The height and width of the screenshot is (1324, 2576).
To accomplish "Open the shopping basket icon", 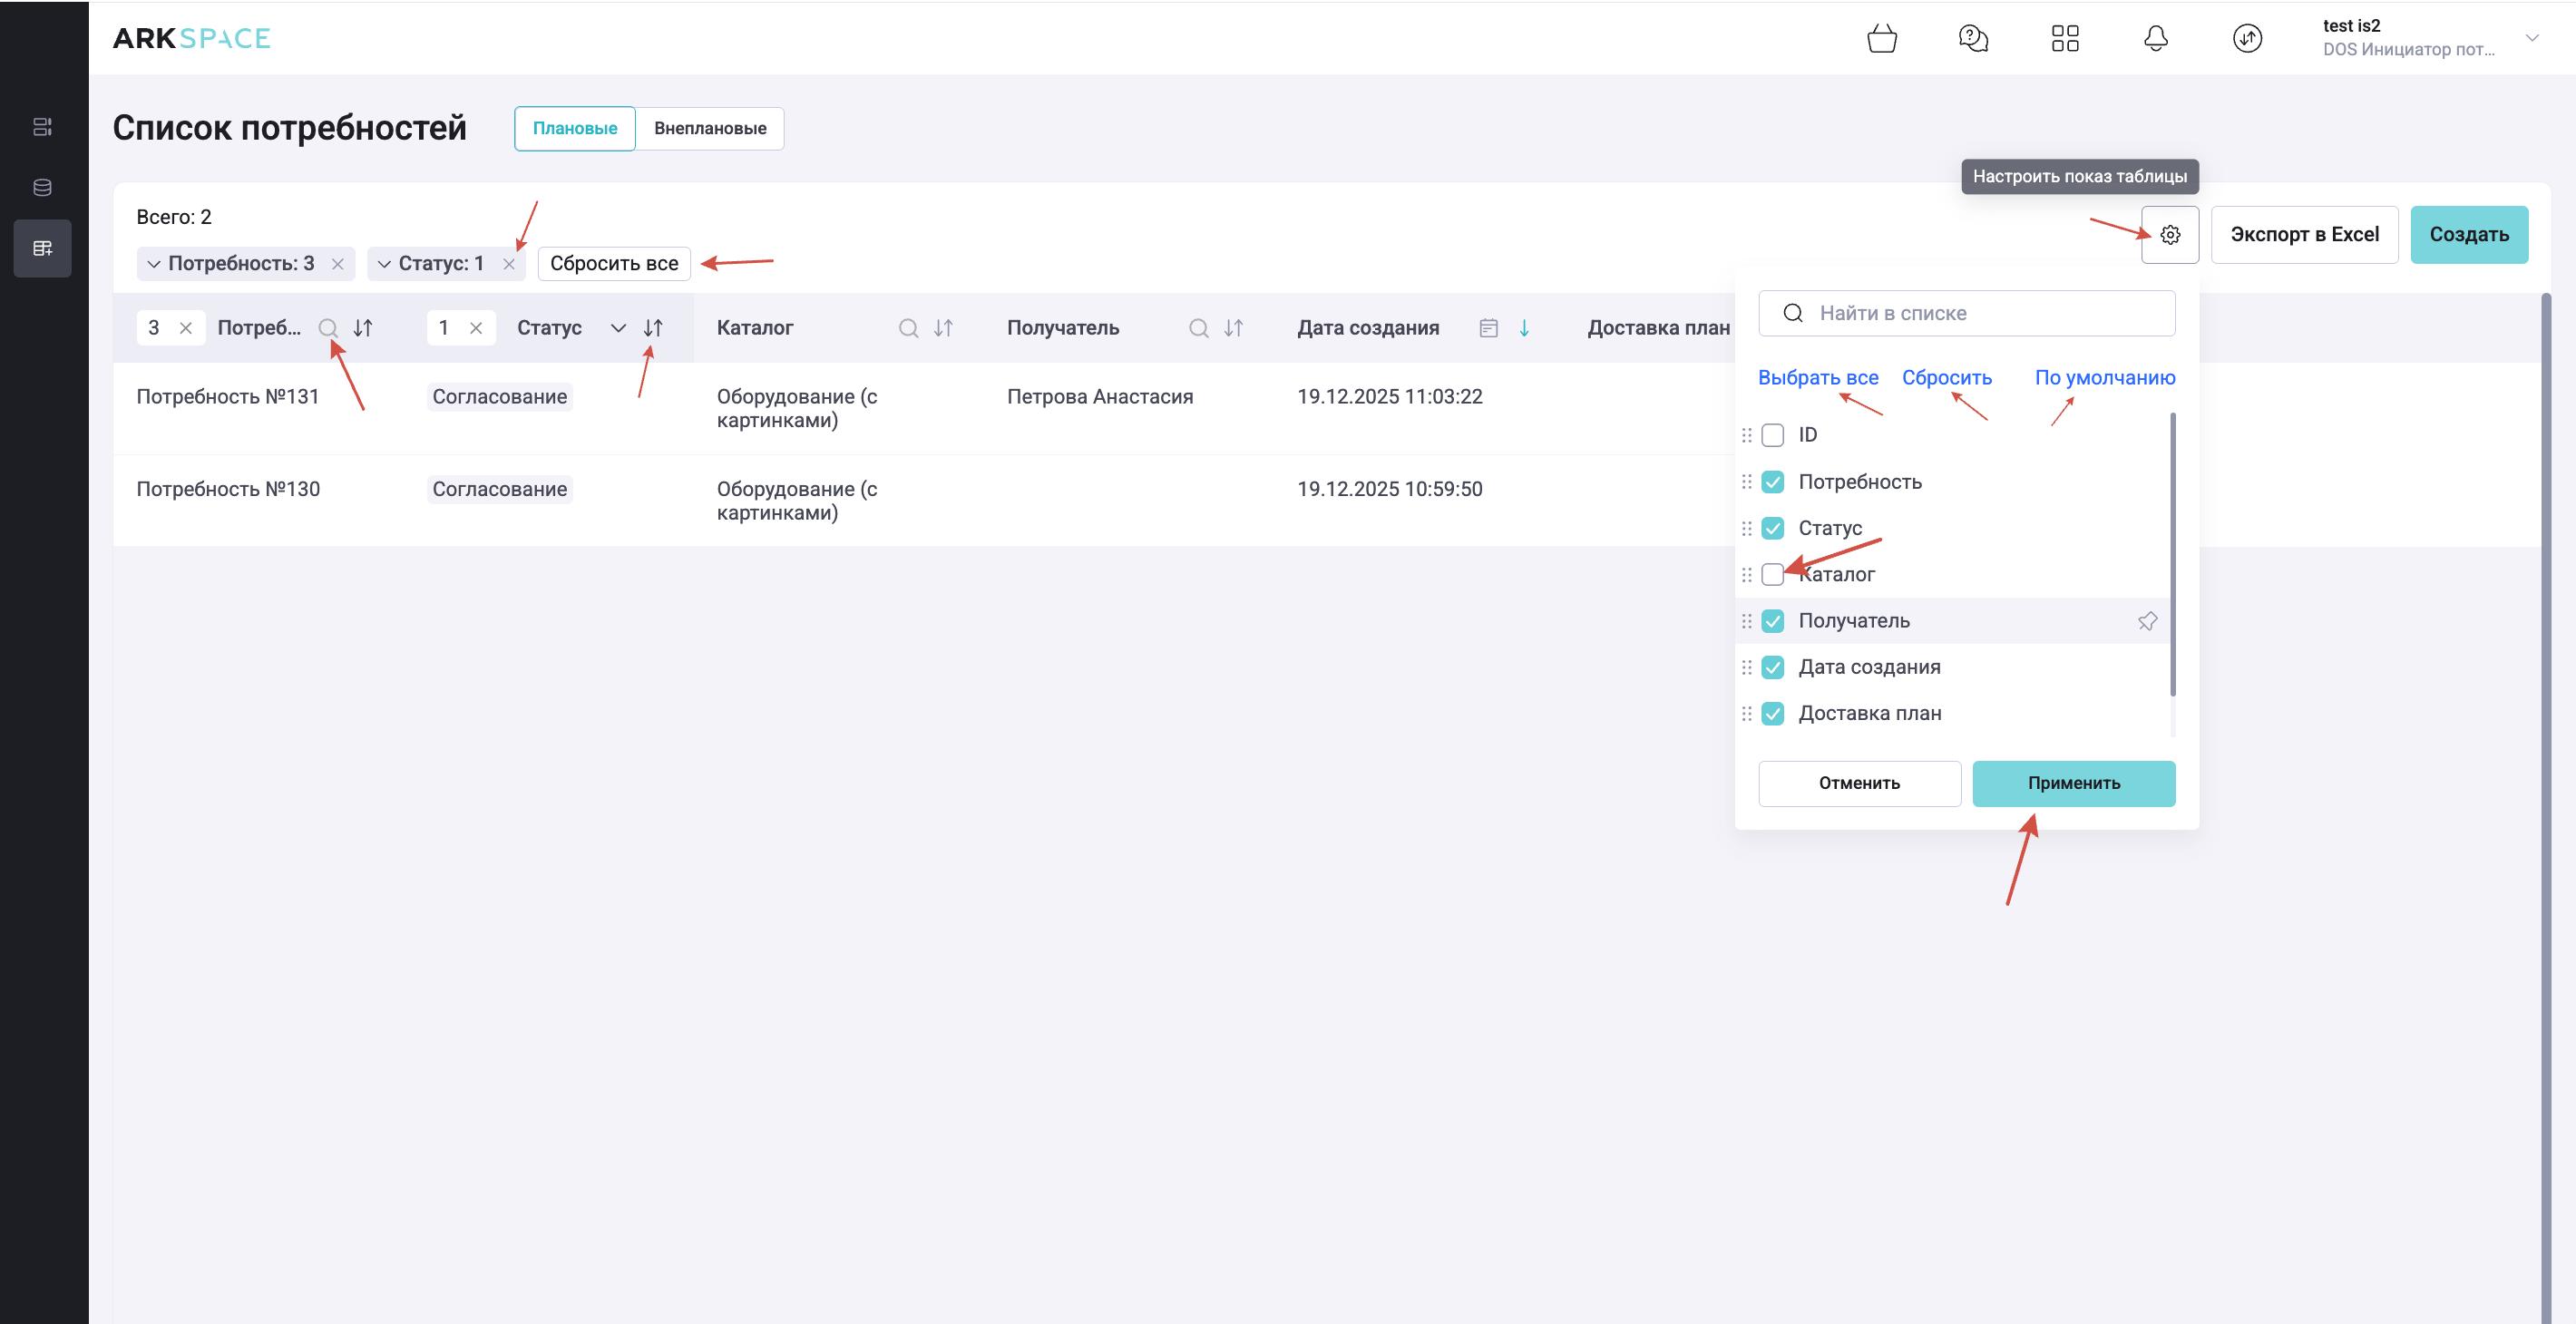I will pos(1881,39).
